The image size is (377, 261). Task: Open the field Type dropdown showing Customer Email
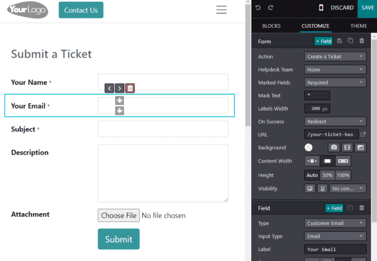click(x=335, y=223)
